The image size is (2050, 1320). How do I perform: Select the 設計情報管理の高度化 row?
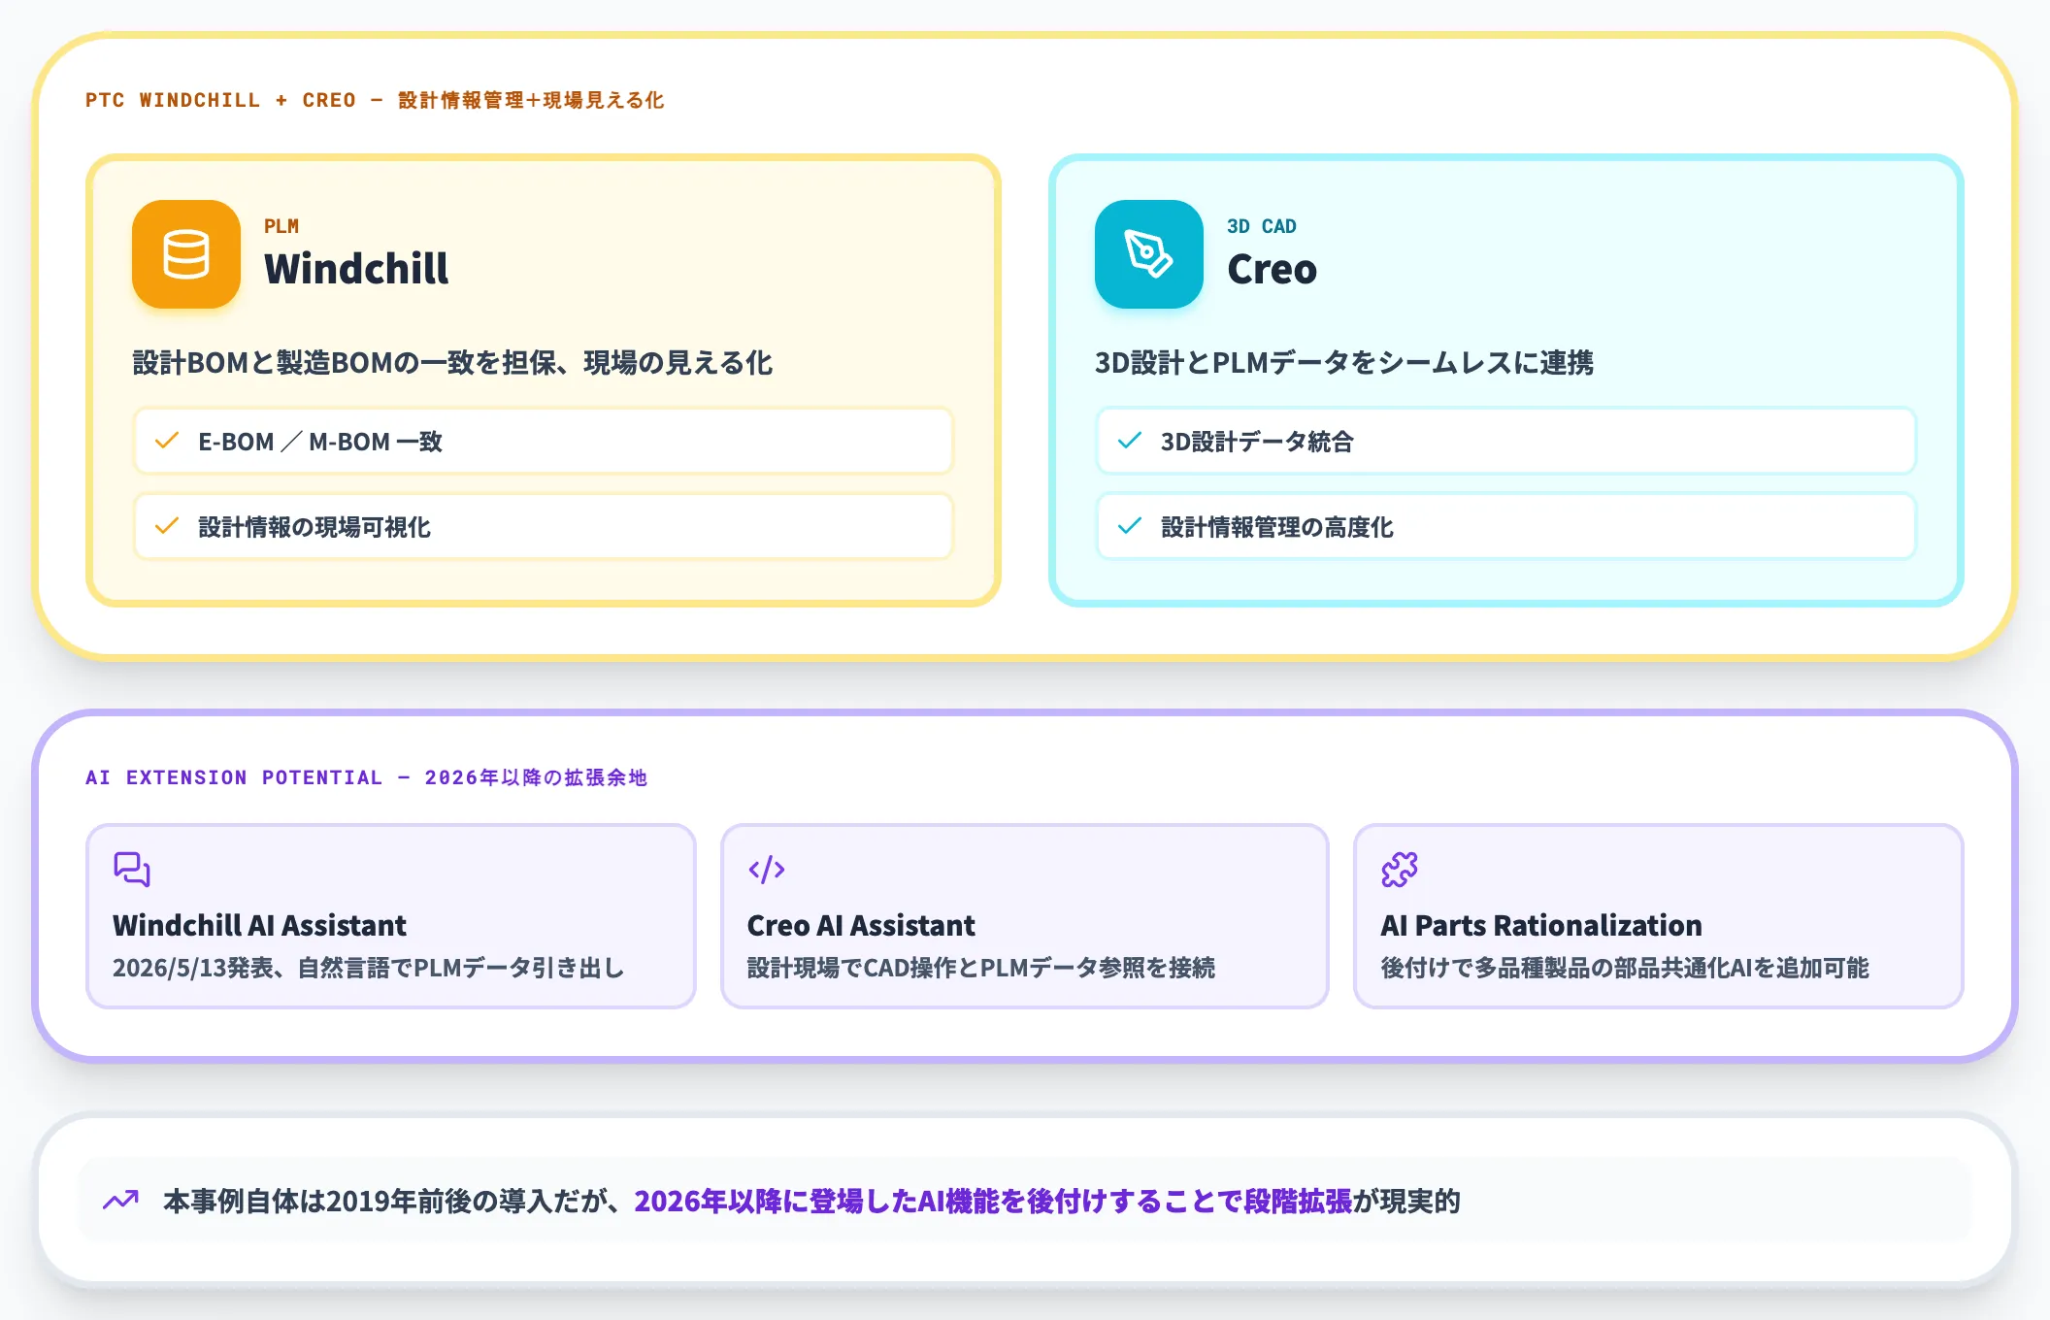pyautogui.click(x=1506, y=526)
